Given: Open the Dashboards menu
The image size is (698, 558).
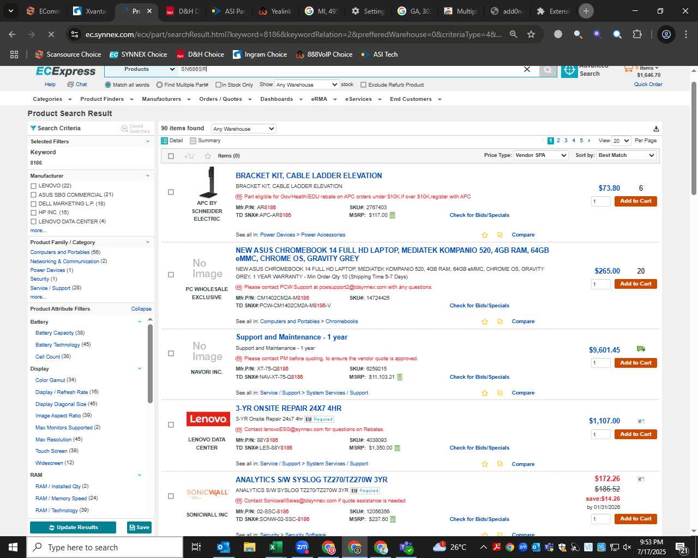Looking at the screenshot, I should tap(281, 99).
